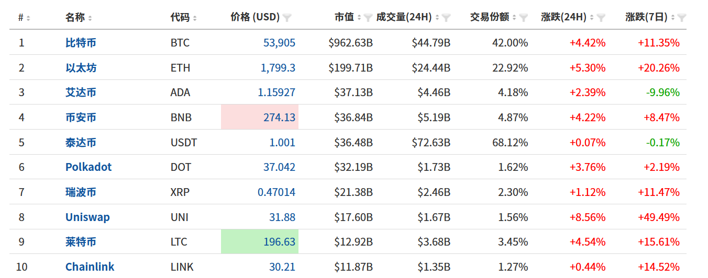Click the ETH price 1,799.3
Viewport: 708px width, 278px height.
tap(278, 68)
